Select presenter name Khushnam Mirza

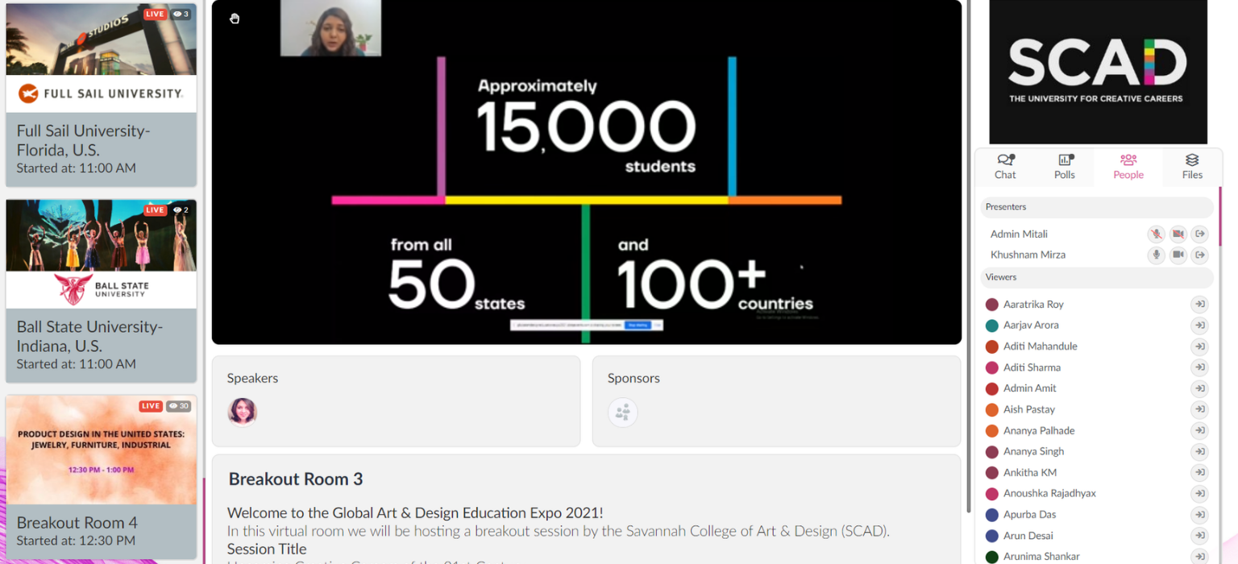click(1028, 255)
